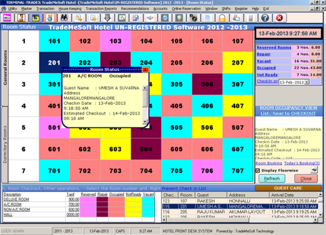Select room 306 tile
The image size is (326, 235).
tap(207, 84)
